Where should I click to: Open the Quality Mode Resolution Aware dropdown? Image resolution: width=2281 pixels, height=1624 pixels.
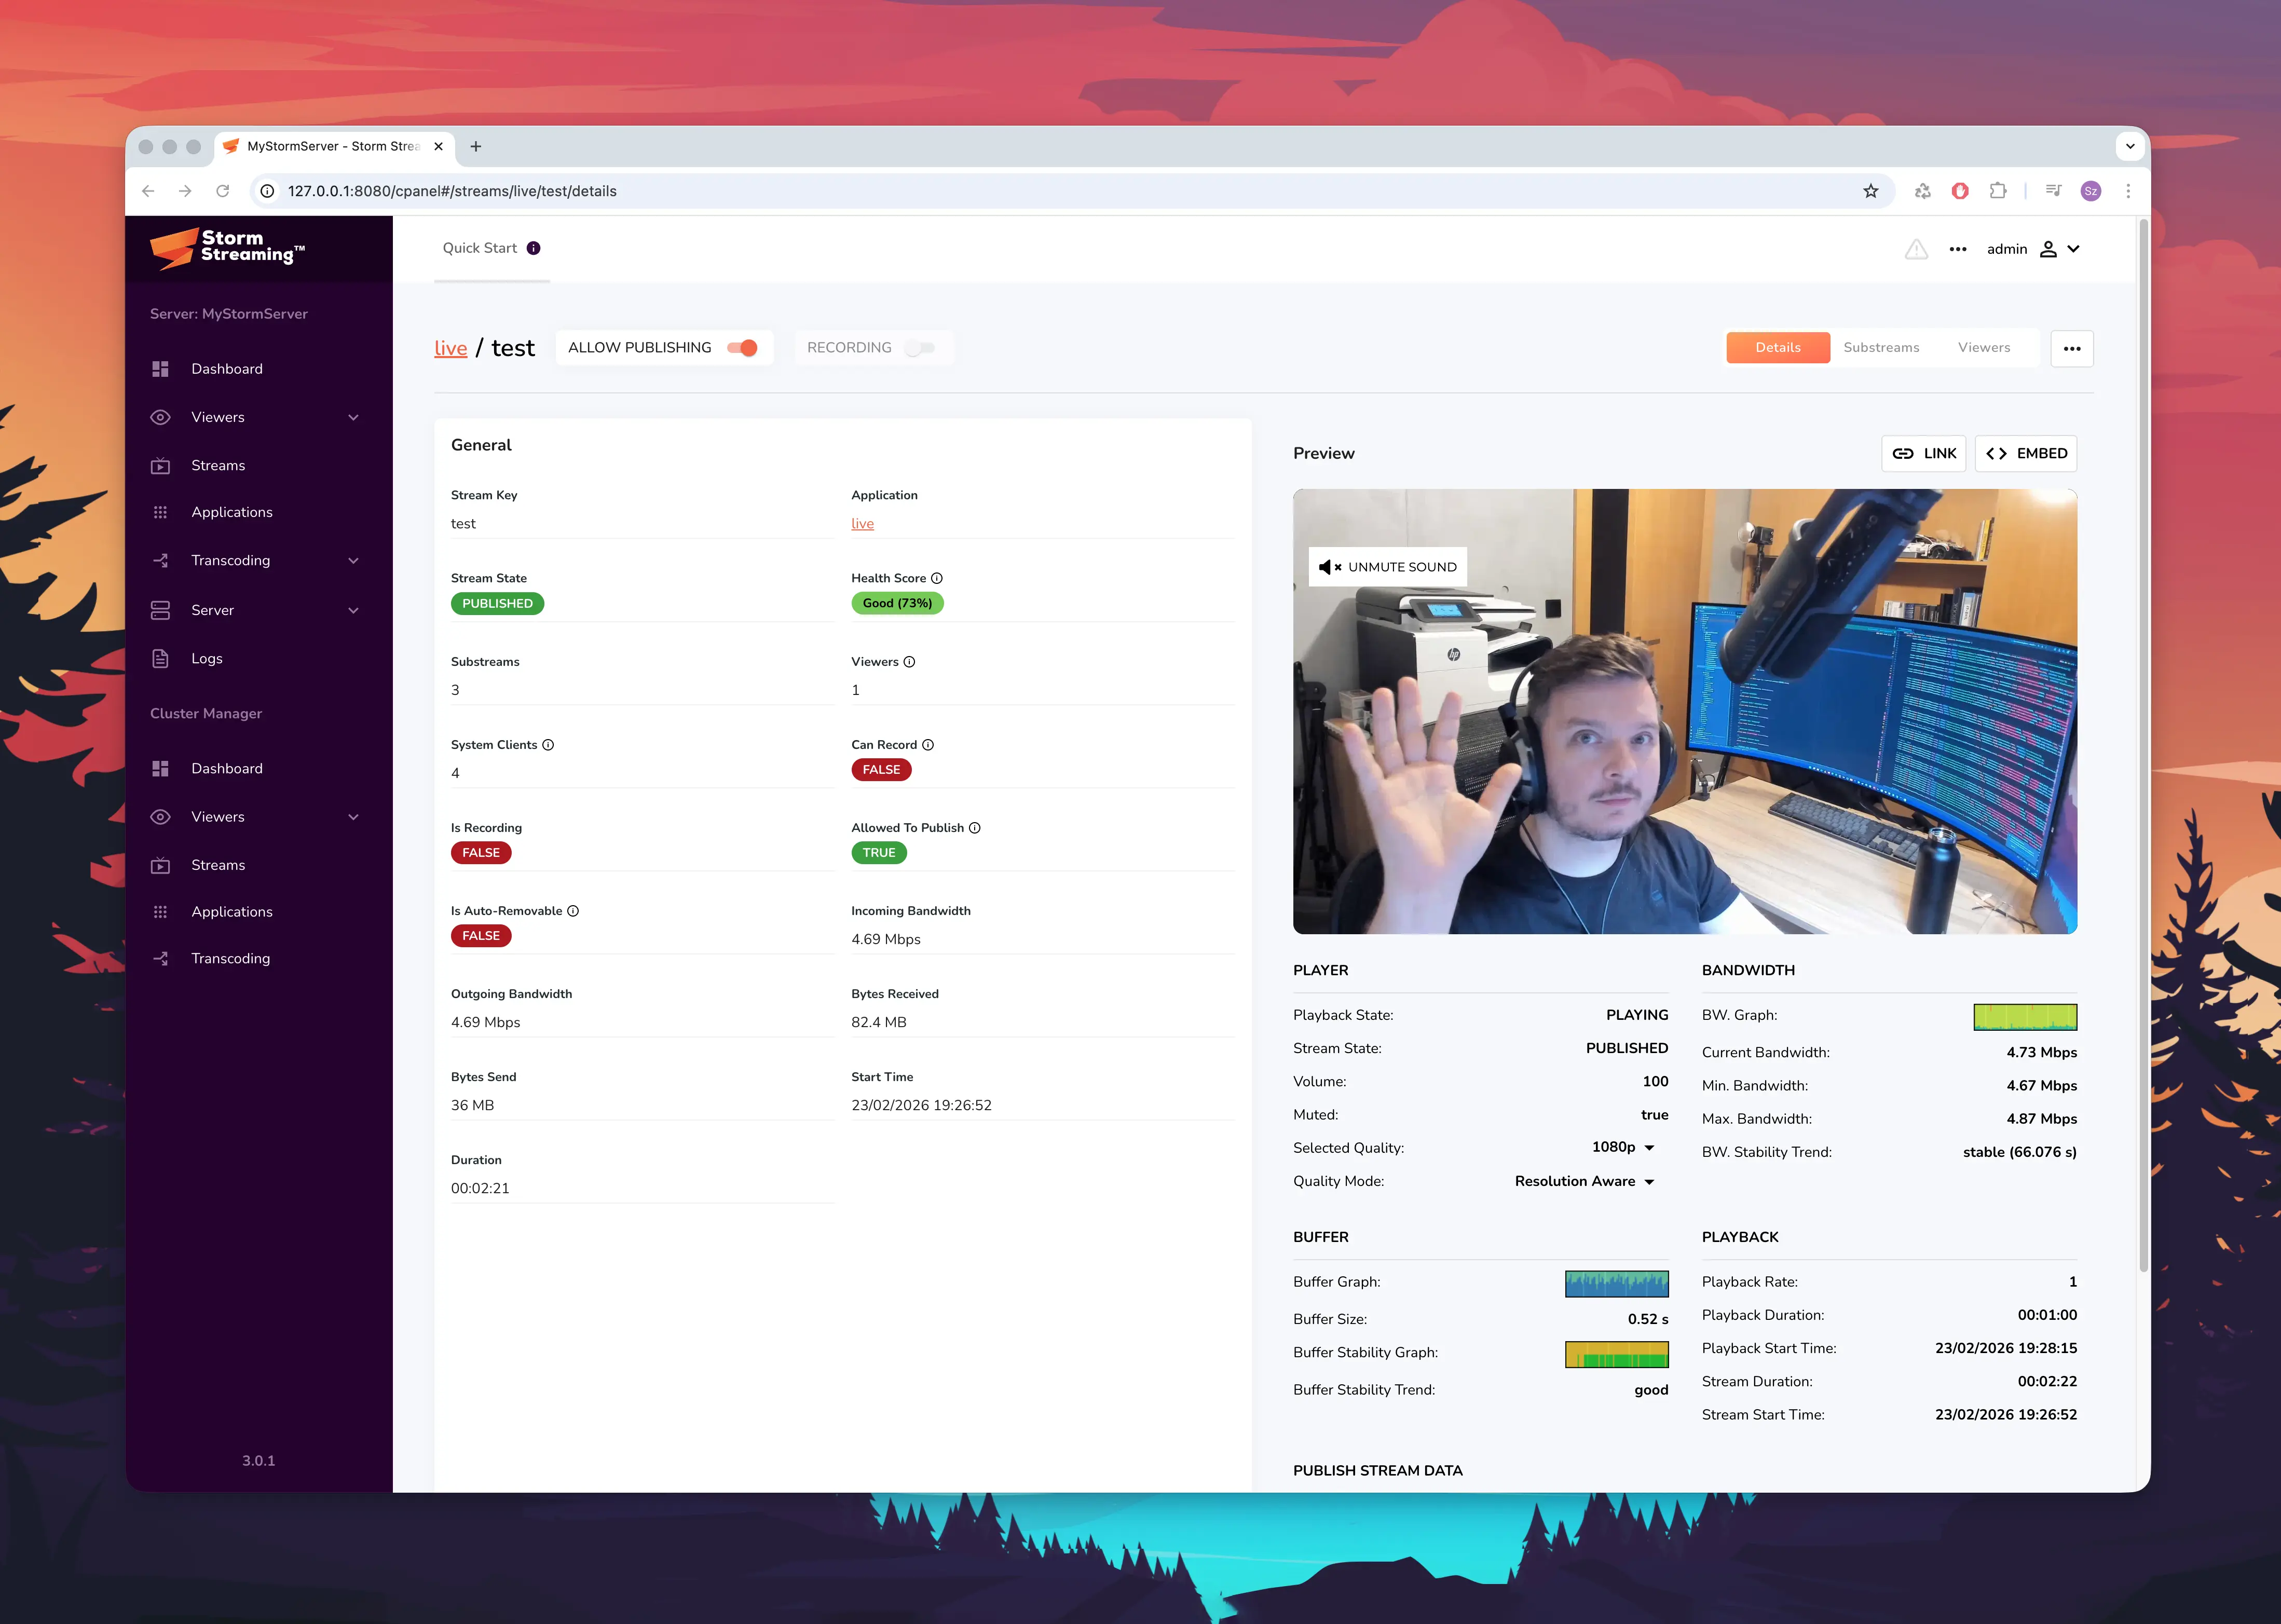click(1584, 1181)
